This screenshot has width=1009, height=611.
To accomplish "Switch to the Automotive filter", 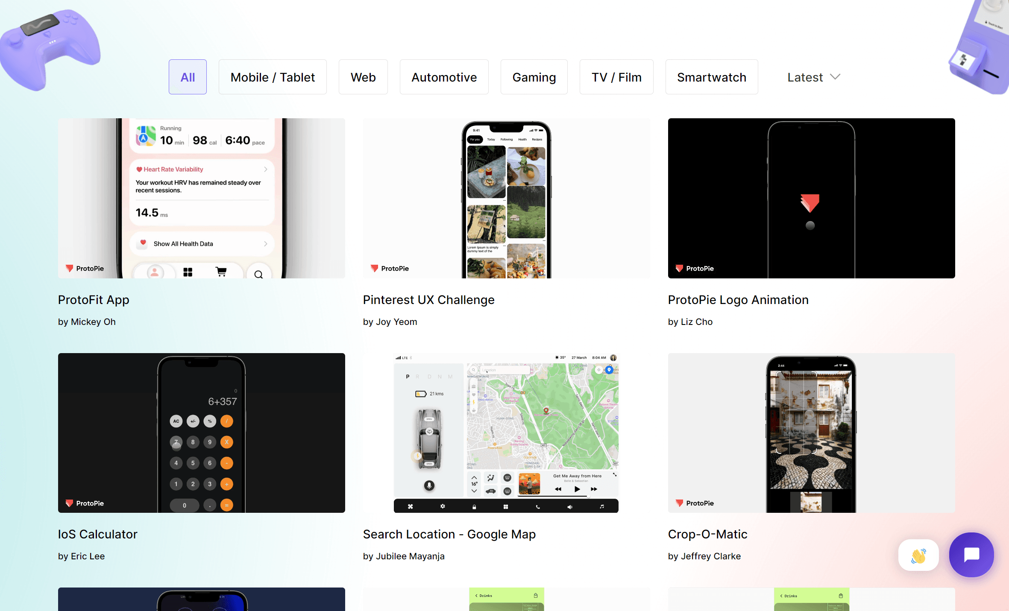I will 444,77.
